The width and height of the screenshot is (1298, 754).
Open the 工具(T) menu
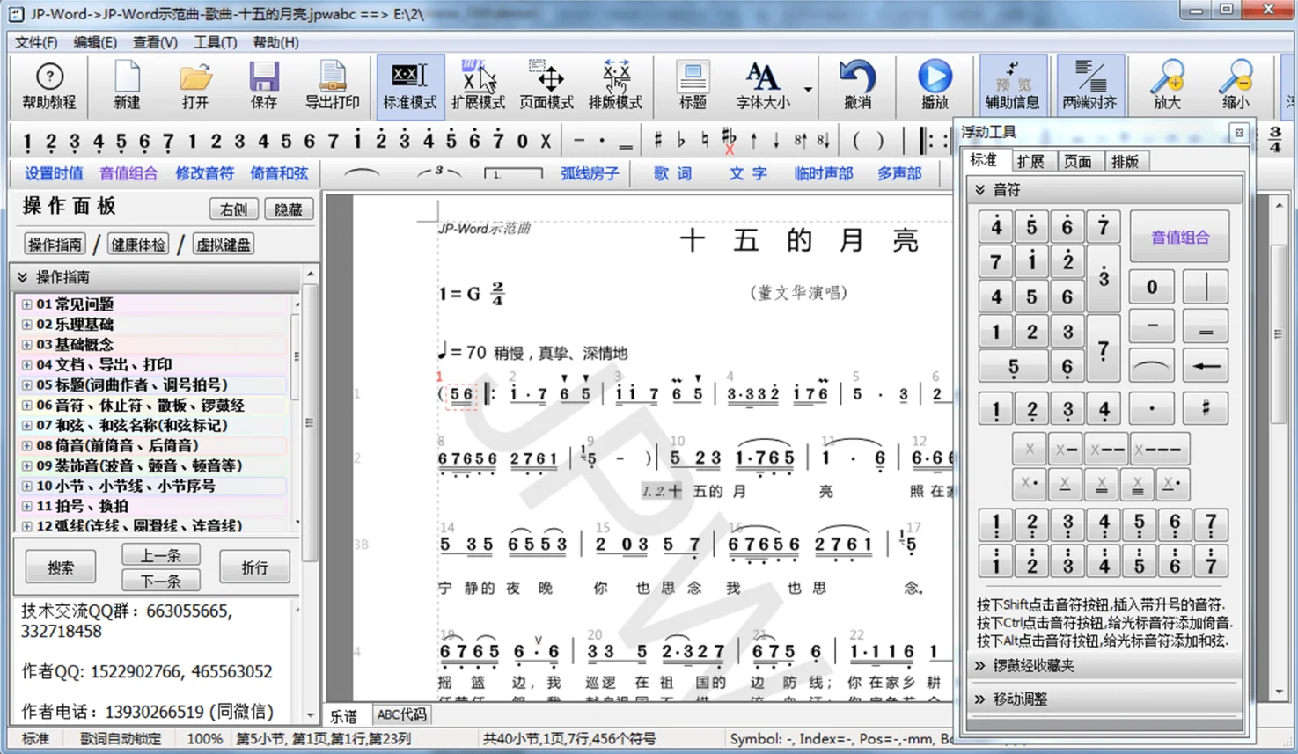click(x=215, y=42)
